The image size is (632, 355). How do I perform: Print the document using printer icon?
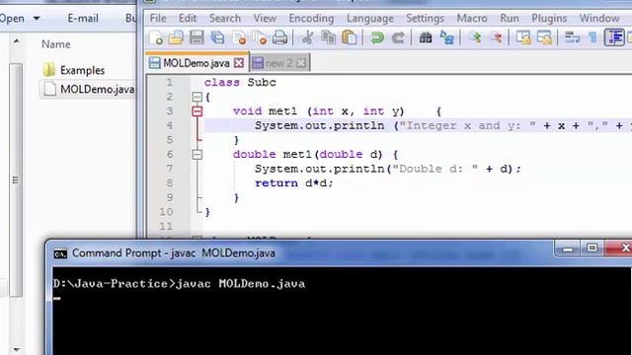coord(279,37)
